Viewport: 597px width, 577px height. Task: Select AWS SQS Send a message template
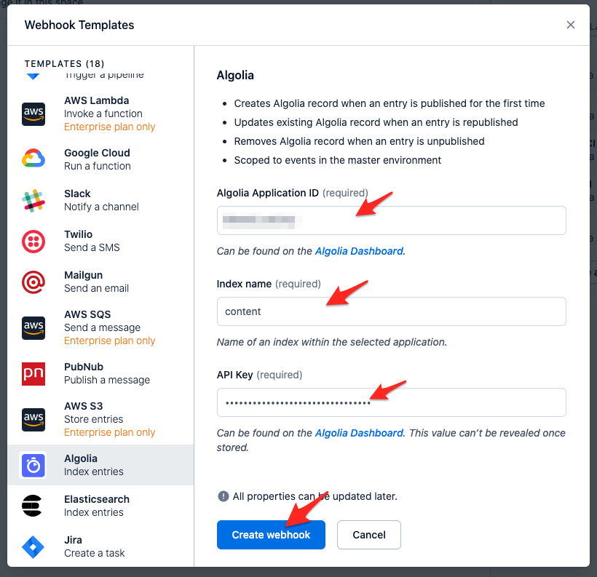pos(100,327)
